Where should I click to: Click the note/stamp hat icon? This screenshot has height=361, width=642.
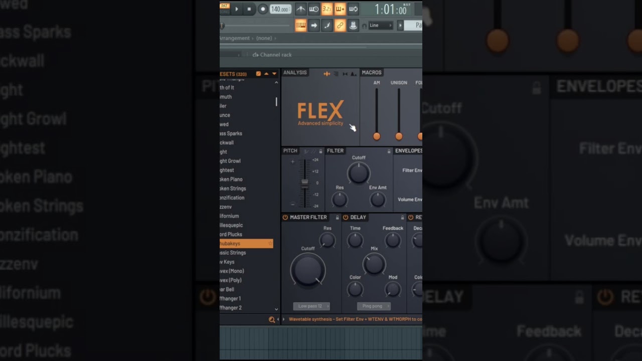pyautogui.click(x=353, y=25)
